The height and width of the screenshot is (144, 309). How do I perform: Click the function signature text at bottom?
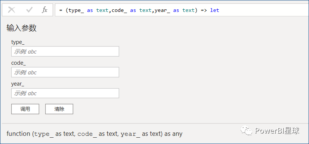95,134
